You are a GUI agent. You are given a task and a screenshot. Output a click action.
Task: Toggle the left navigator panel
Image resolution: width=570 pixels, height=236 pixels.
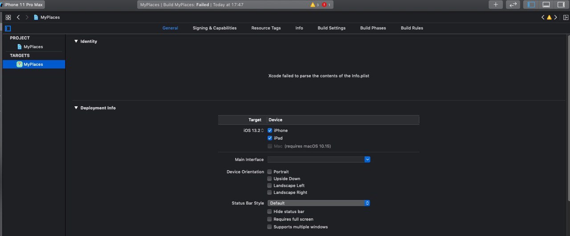click(x=531, y=4)
